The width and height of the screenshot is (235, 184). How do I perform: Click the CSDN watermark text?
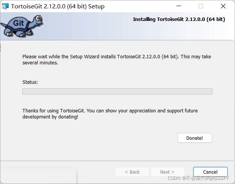198,178
